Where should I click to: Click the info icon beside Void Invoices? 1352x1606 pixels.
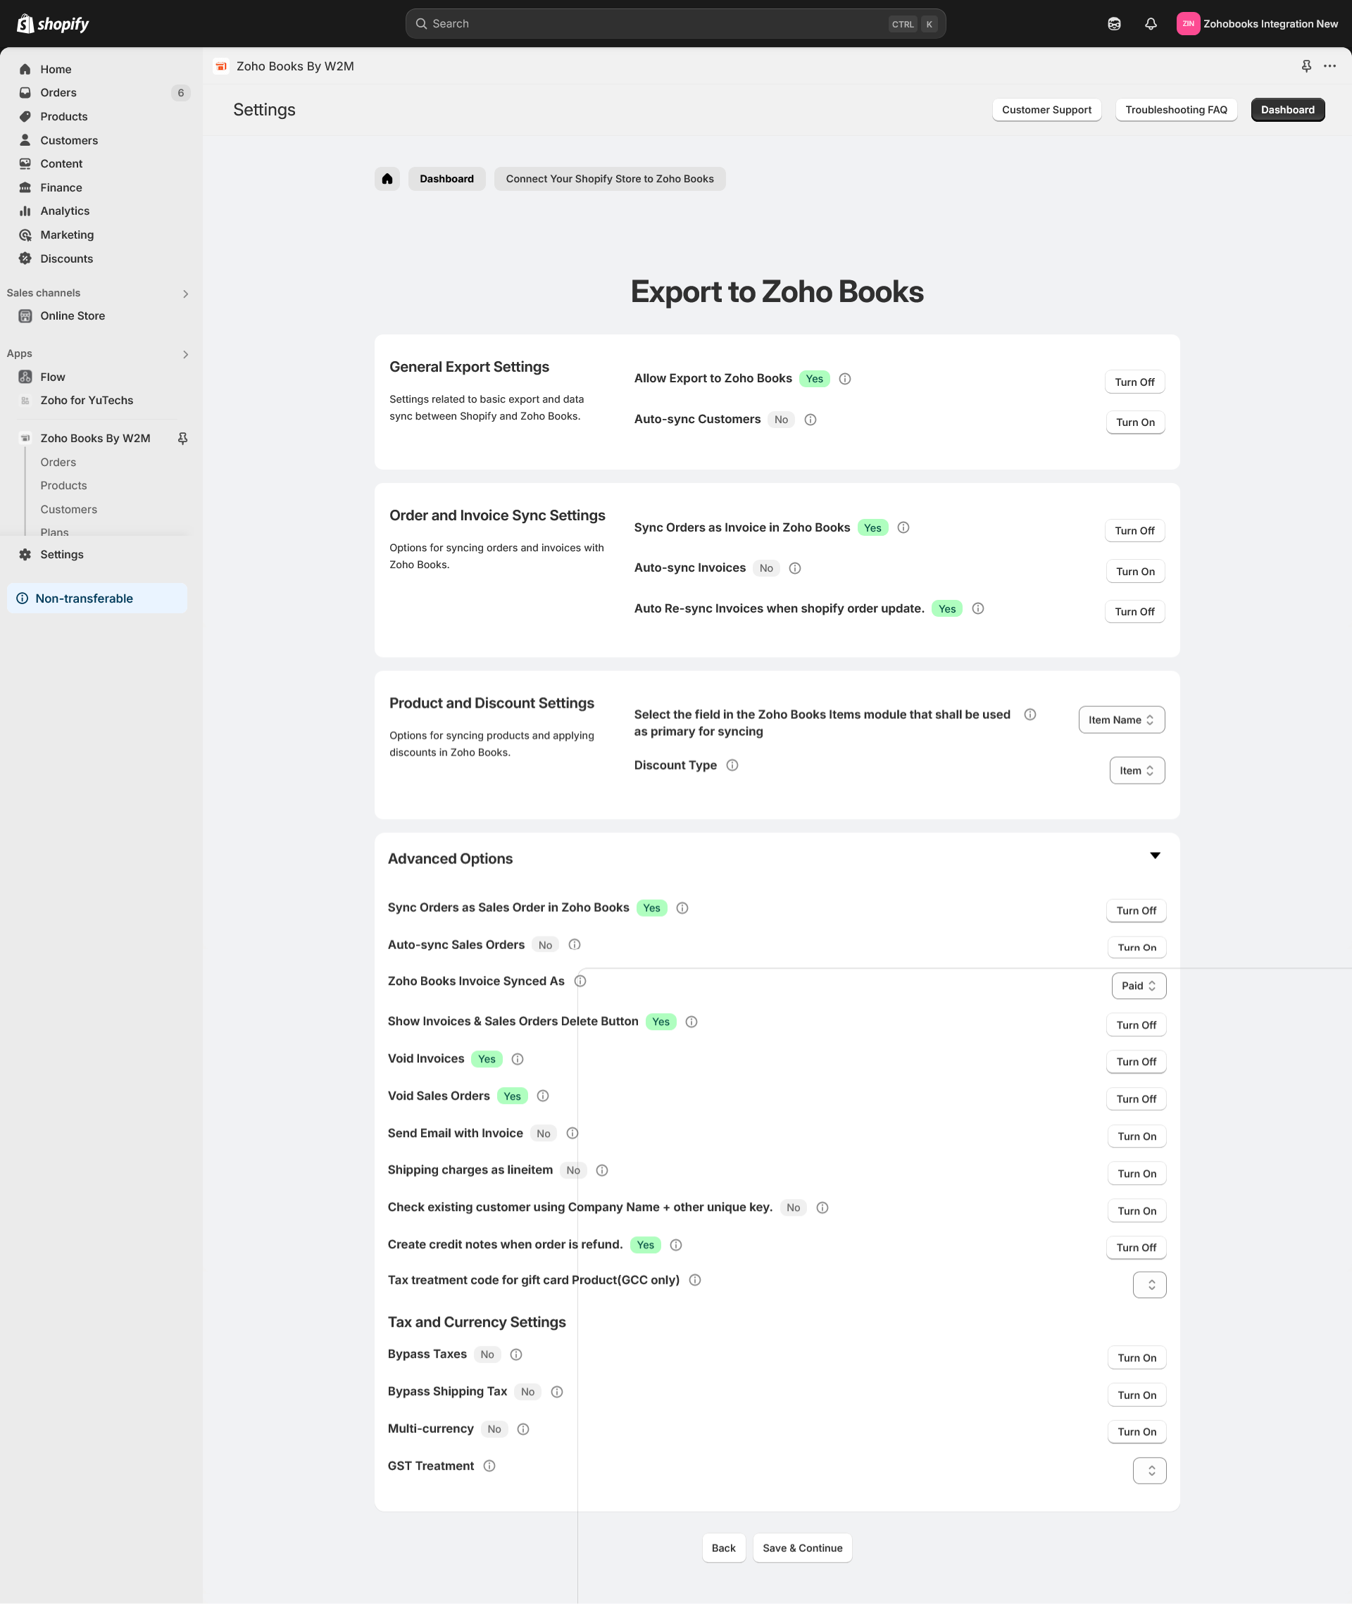pyautogui.click(x=518, y=1059)
